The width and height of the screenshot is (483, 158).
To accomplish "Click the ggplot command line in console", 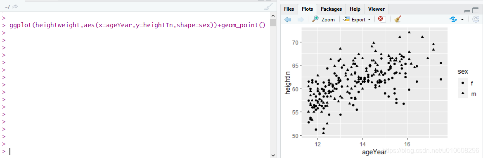I will point(137,25).
